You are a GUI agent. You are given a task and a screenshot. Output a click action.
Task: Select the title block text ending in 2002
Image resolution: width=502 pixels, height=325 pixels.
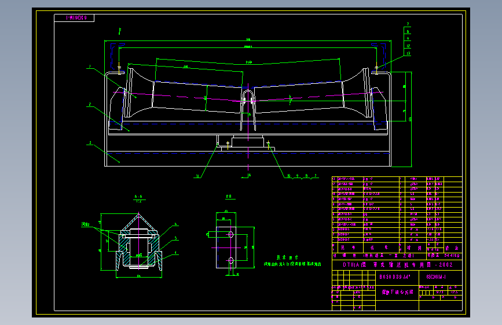[x=398, y=265]
